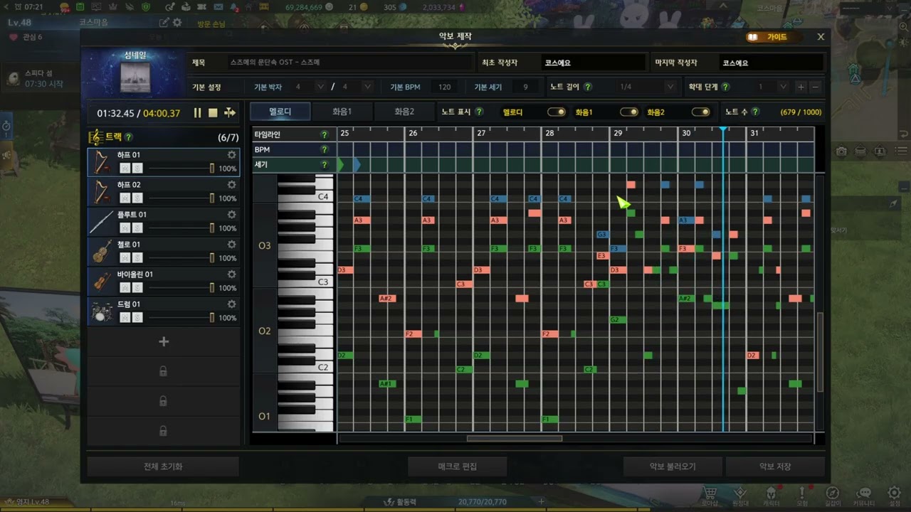Open the 설정 gear icon in game bar
The image size is (911, 512).
click(895, 493)
